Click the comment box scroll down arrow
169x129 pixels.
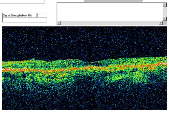(165, 19)
